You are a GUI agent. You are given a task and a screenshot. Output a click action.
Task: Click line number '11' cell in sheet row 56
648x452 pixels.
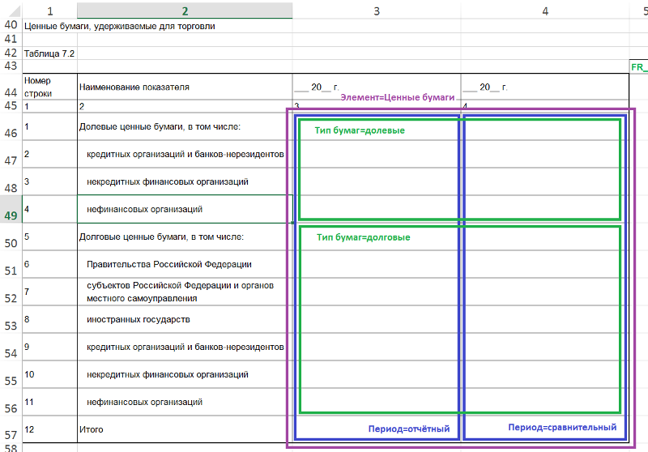[49, 402]
